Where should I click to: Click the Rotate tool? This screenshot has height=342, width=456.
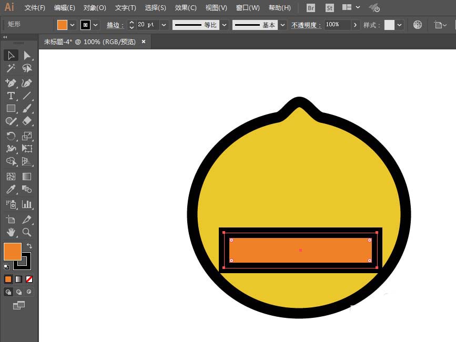tap(11, 136)
